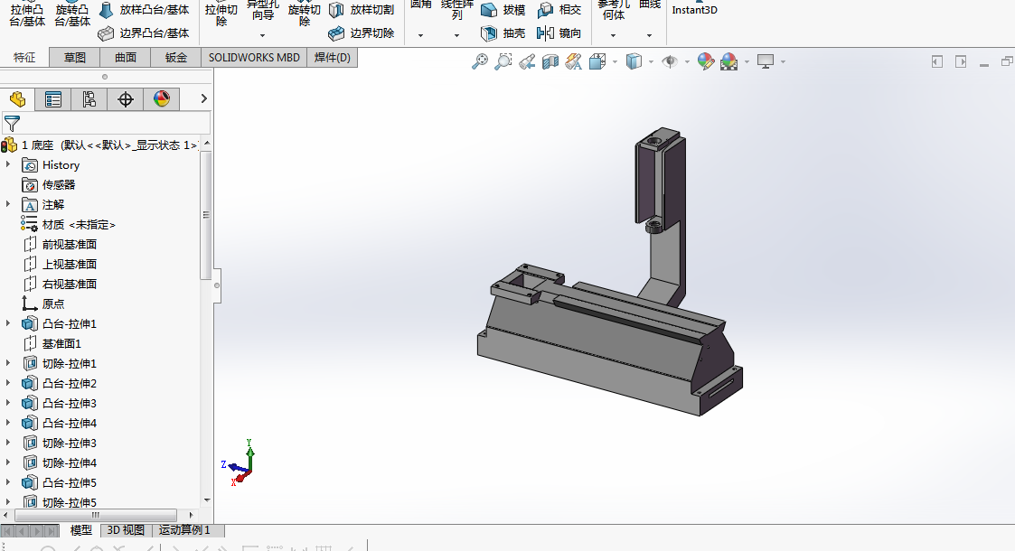Open the PropertyManager panel tab
1015x551 pixels.
click(x=53, y=99)
